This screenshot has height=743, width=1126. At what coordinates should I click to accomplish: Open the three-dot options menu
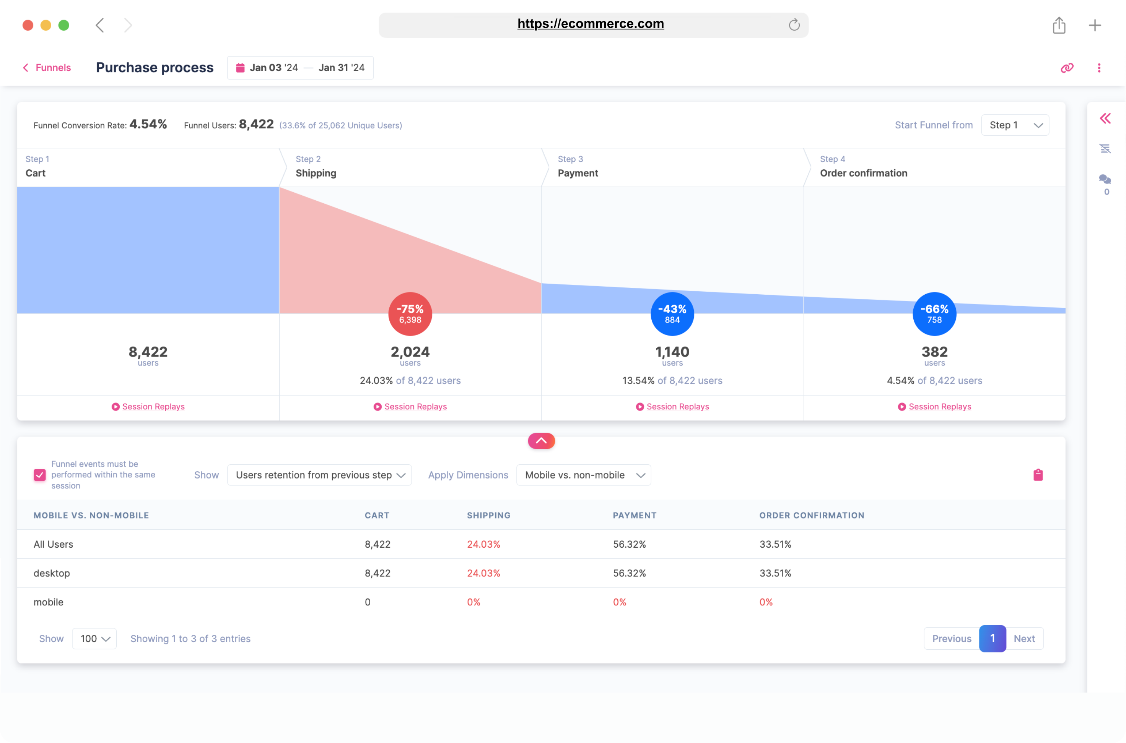coord(1098,68)
